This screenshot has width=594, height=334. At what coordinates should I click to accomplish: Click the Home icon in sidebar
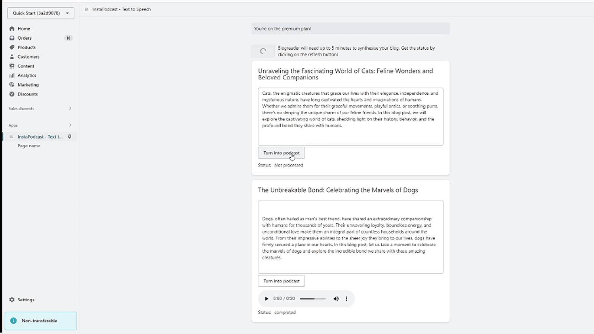tap(12, 29)
